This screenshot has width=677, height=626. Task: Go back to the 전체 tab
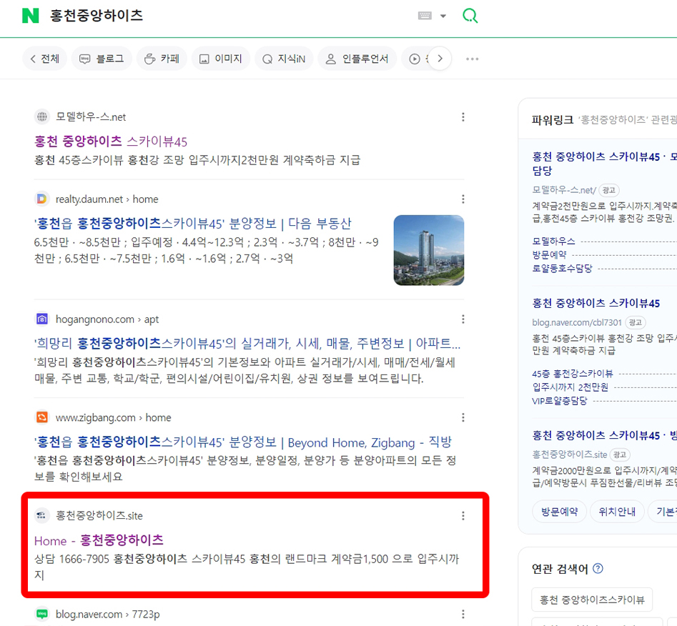click(45, 59)
